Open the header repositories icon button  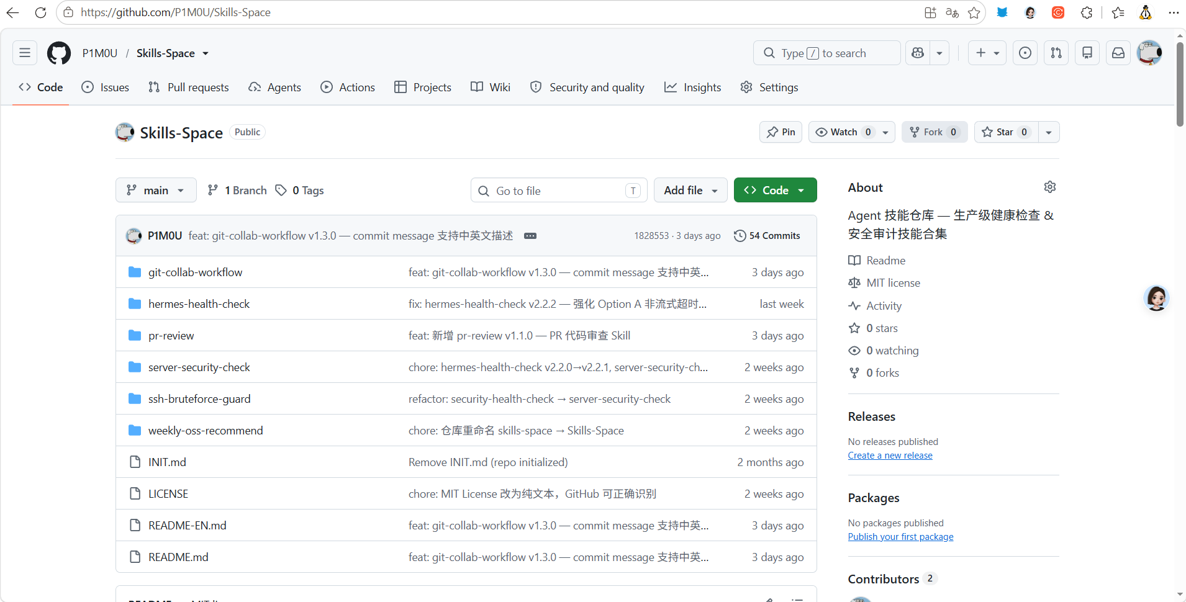[1087, 53]
